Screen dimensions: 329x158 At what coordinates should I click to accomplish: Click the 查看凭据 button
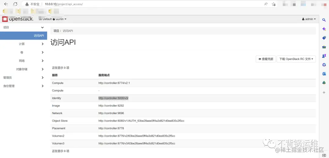pos(266,59)
